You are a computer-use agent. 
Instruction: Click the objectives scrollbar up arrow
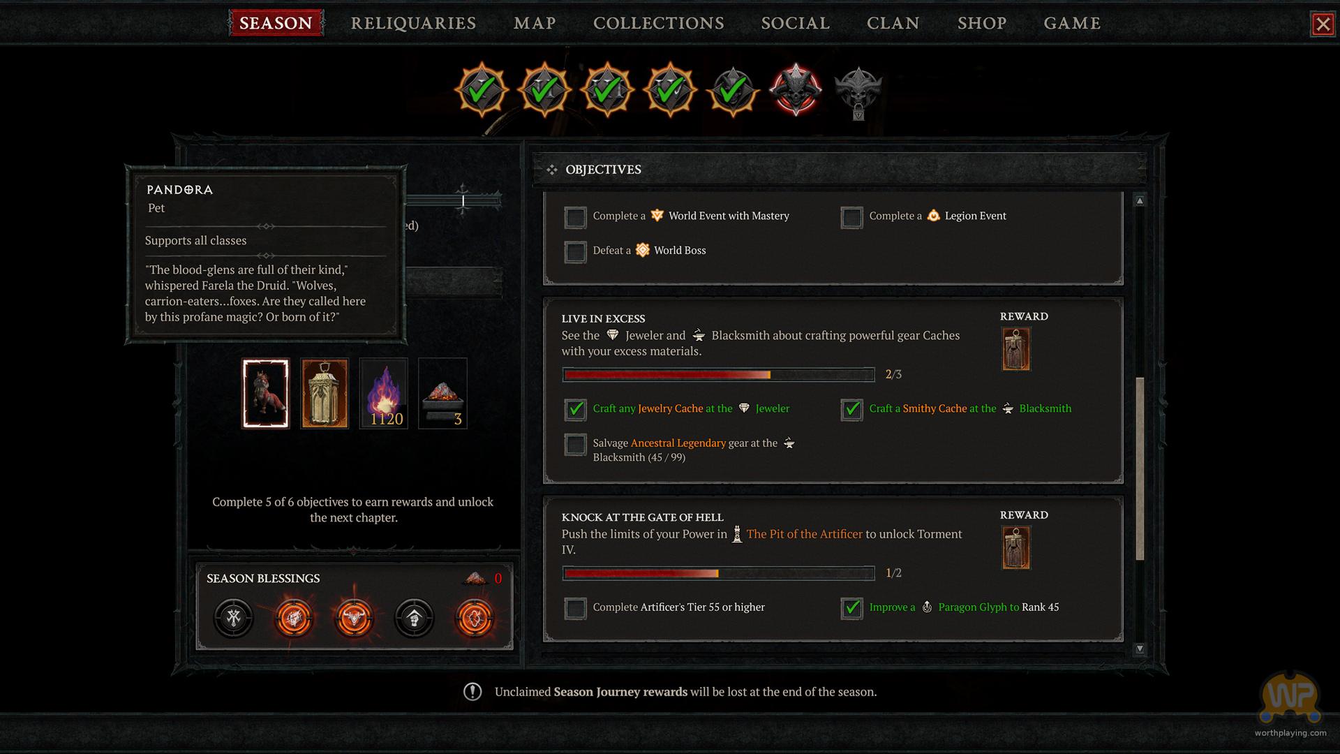click(x=1140, y=201)
